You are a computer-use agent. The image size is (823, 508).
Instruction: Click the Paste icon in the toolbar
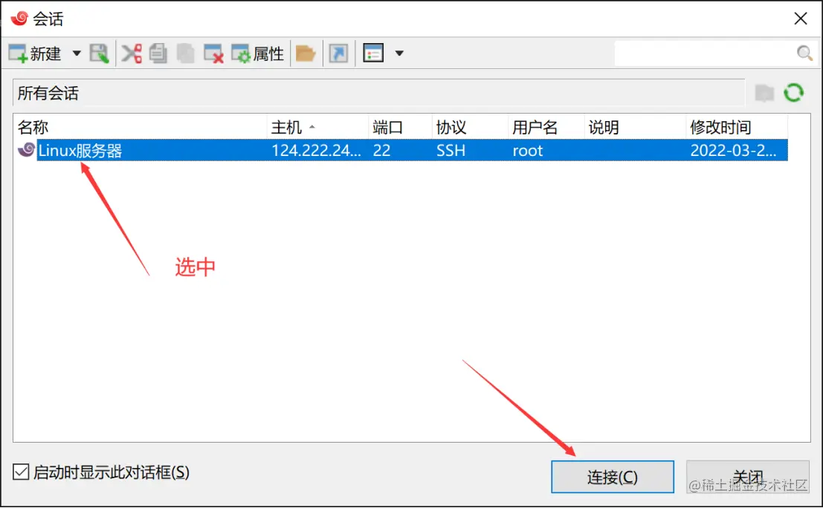(x=185, y=53)
